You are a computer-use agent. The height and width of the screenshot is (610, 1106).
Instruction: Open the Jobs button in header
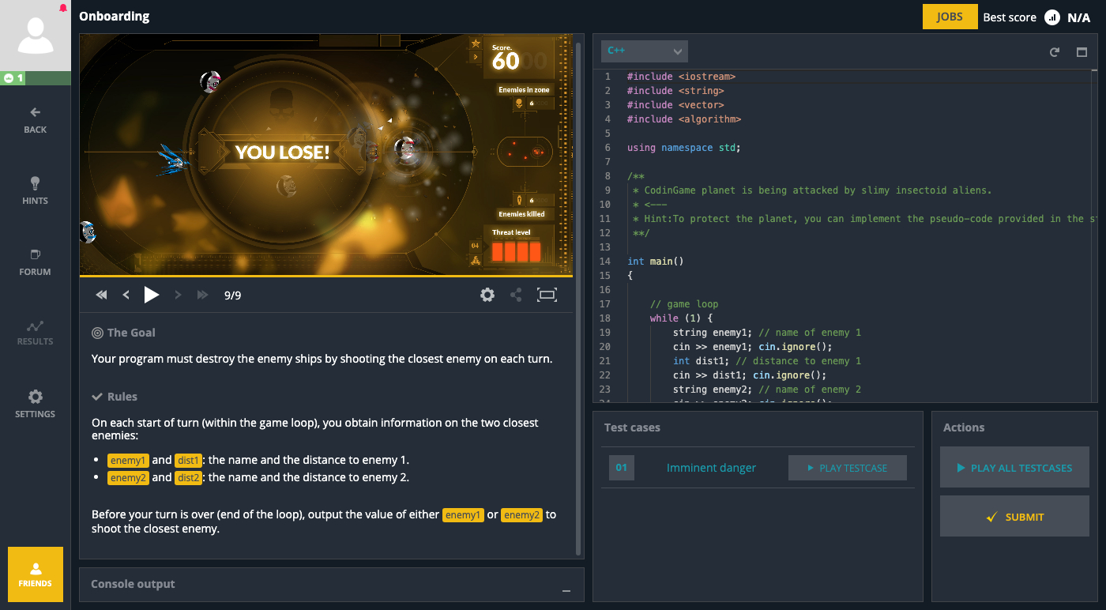tap(949, 17)
